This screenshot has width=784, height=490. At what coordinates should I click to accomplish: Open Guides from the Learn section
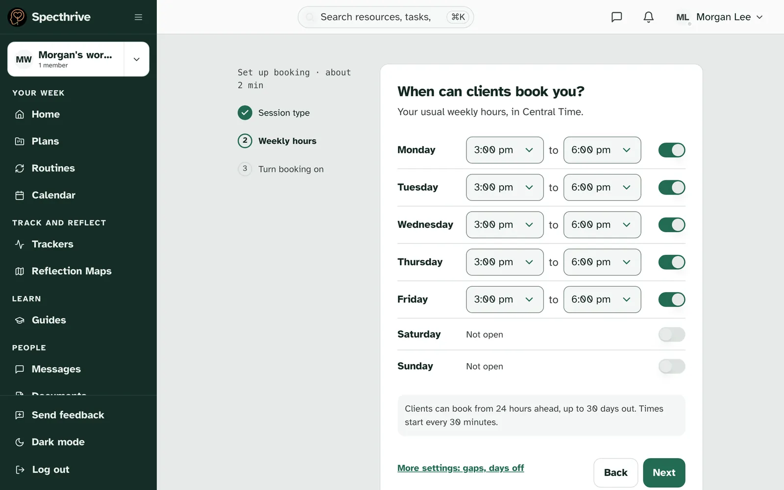click(78, 320)
